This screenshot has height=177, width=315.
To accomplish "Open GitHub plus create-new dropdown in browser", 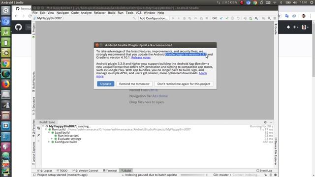I will click(295, 27).
